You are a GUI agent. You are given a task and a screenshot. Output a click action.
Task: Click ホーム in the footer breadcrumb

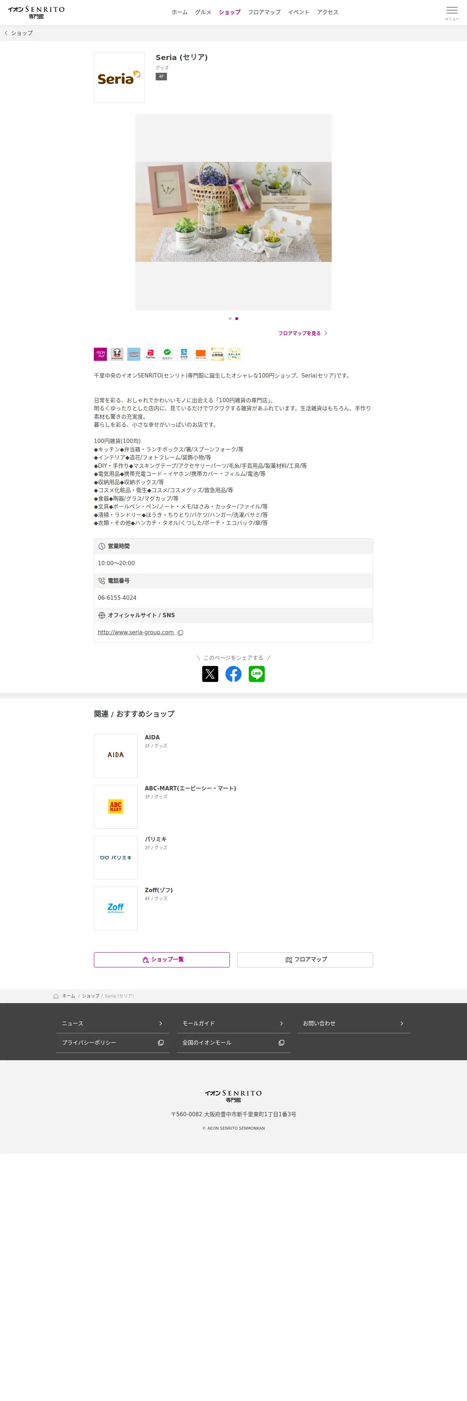pos(68,996)
